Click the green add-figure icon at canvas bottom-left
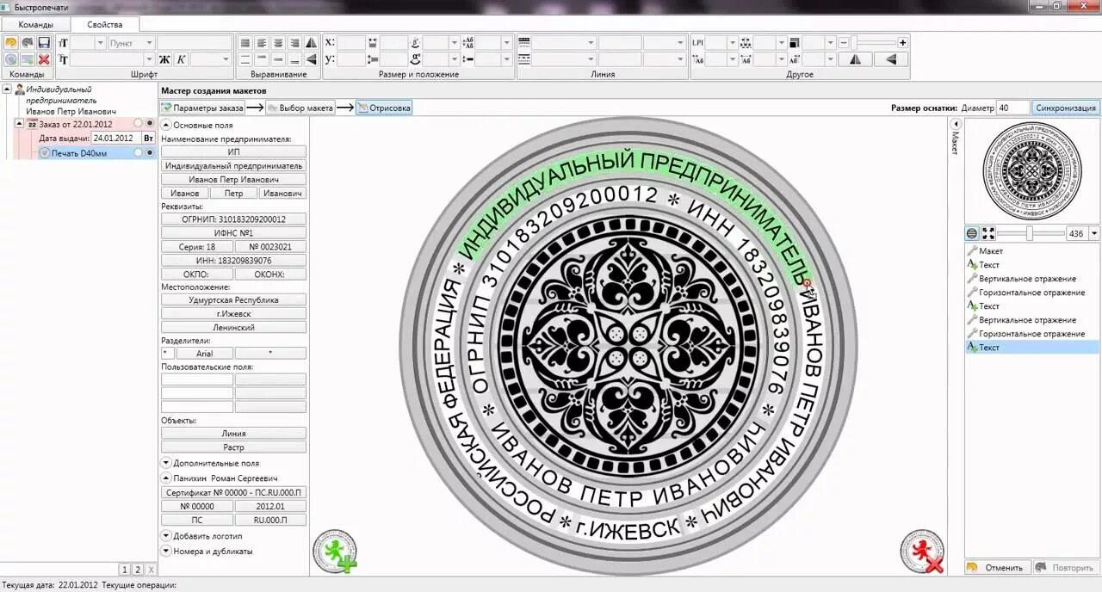 coord(335,552)
